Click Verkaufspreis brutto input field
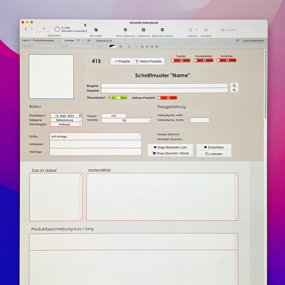The height and width of the screenshot is (285, 285). pyautogui.click(x=200, y=120)
